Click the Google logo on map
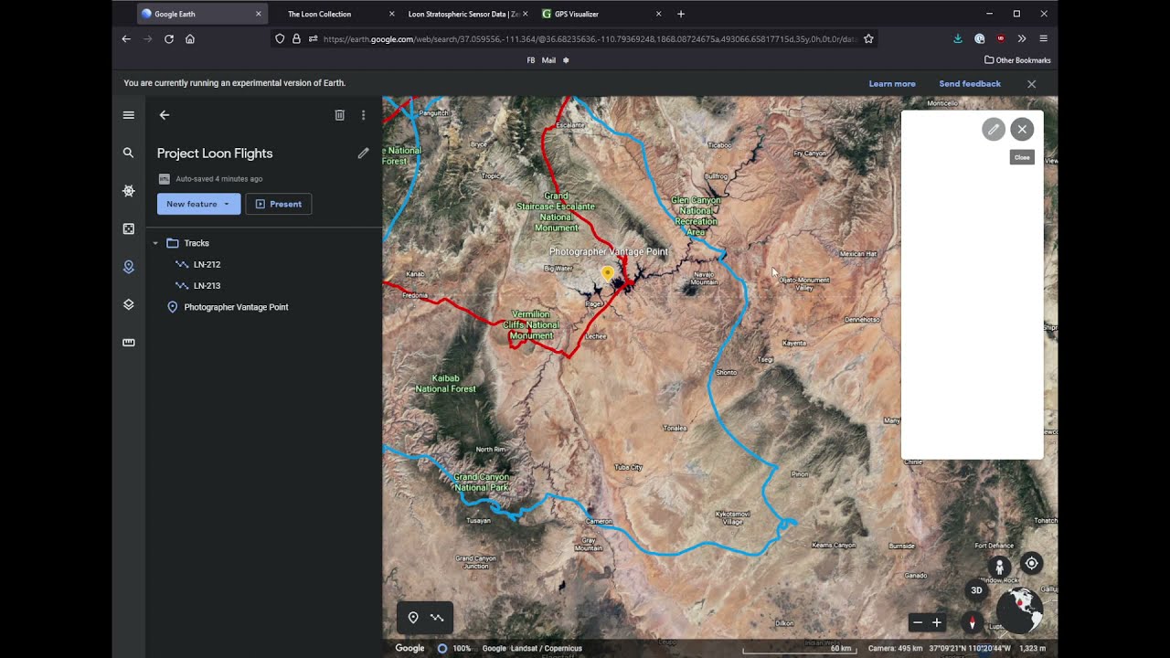Viewport: 1170px width, 658px height. click(409, 648)
